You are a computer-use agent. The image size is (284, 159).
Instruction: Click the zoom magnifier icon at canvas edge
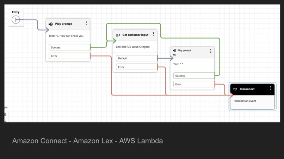(x=5, y=114)
